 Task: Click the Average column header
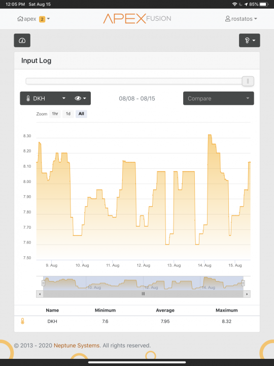pyautogui.click(x=165, y=310)
